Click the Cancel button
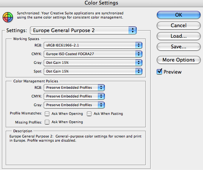The image size is (203, 170). point(179,25)
